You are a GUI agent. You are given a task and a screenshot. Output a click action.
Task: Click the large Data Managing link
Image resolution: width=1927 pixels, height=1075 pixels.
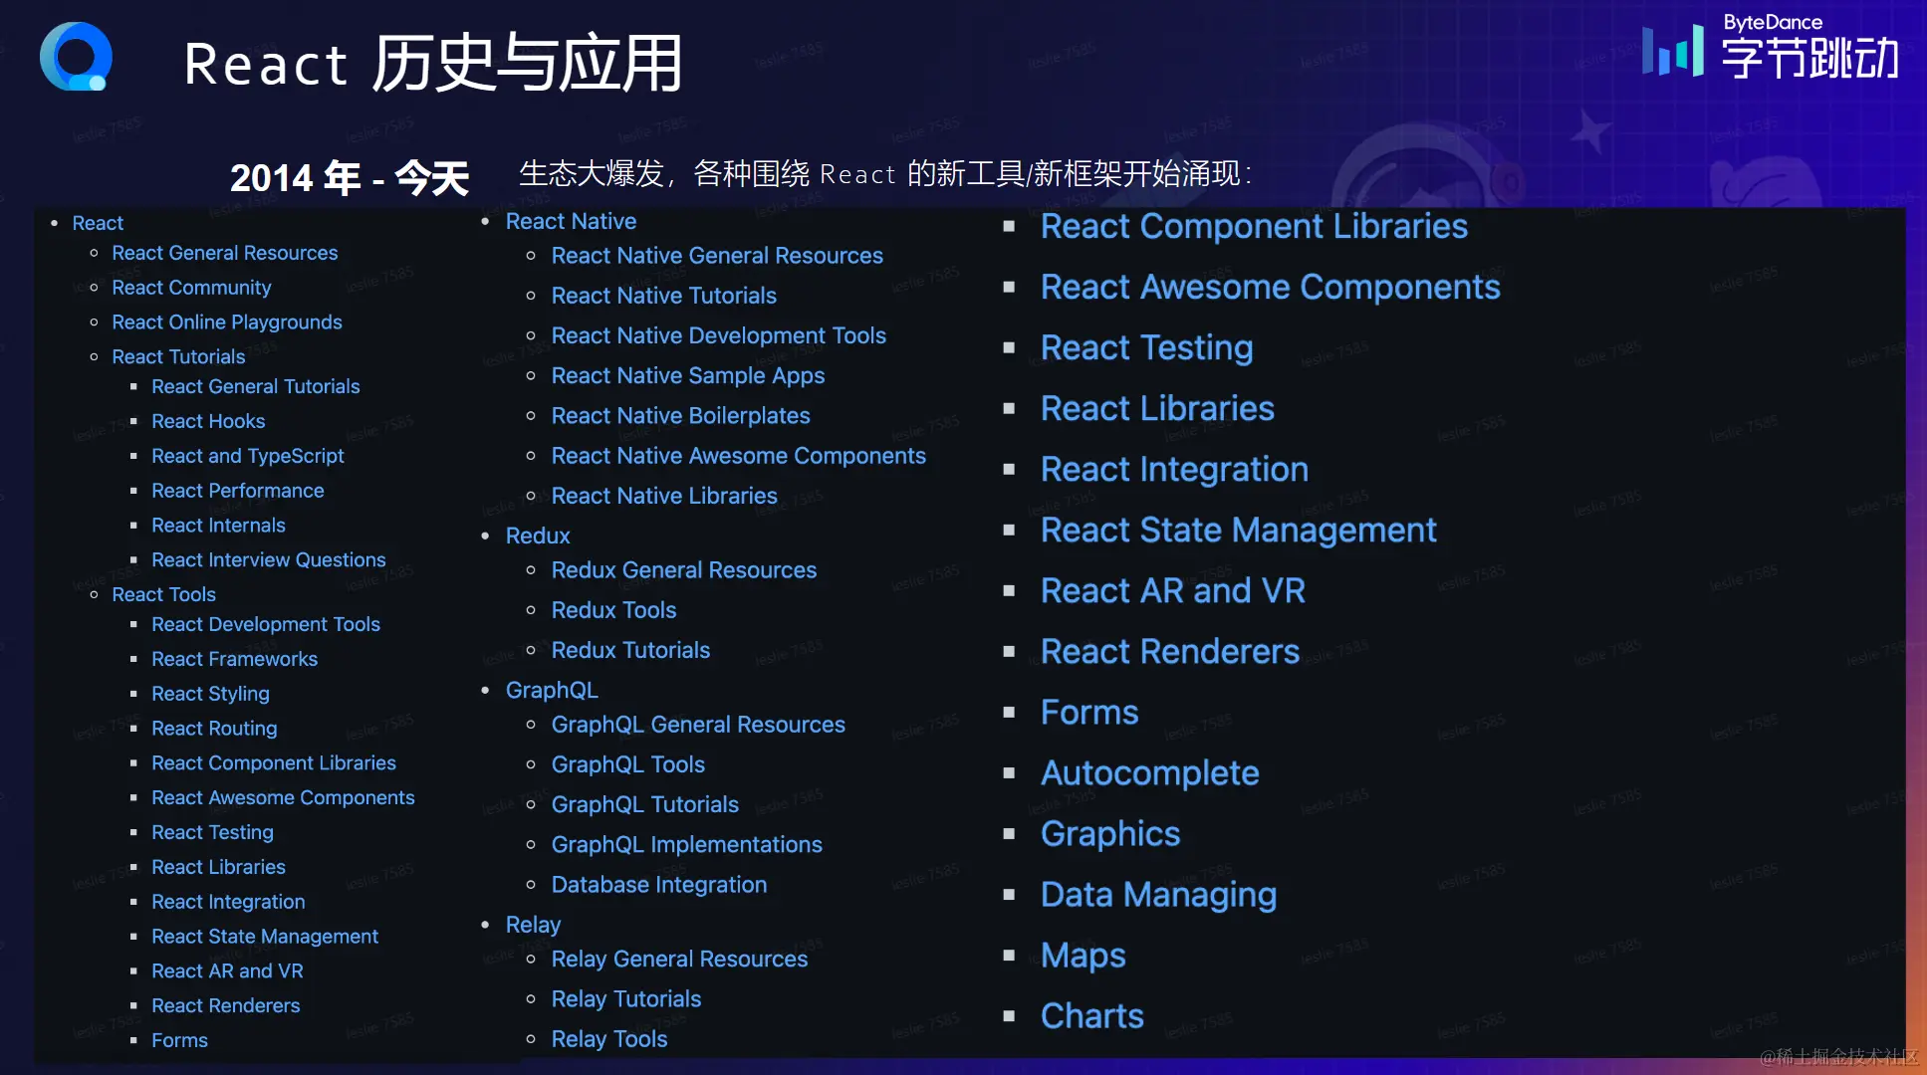(x=1158, y=894)
